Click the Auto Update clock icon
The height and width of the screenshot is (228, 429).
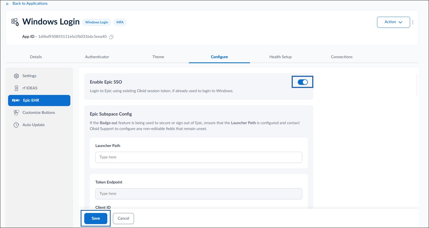(x=16, y=125)
